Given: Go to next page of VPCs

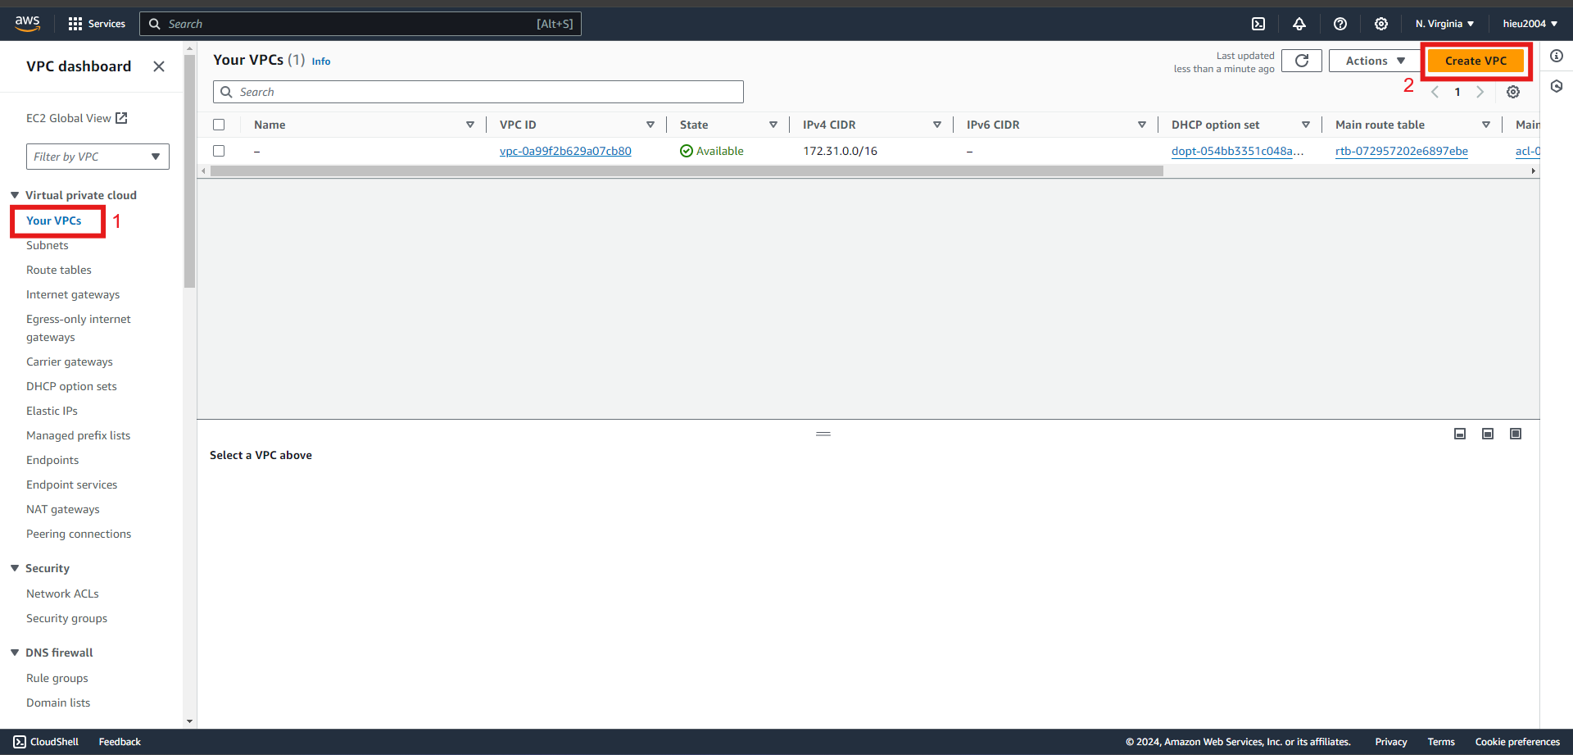Looking at the screenshot, I should coord(1480,92).
